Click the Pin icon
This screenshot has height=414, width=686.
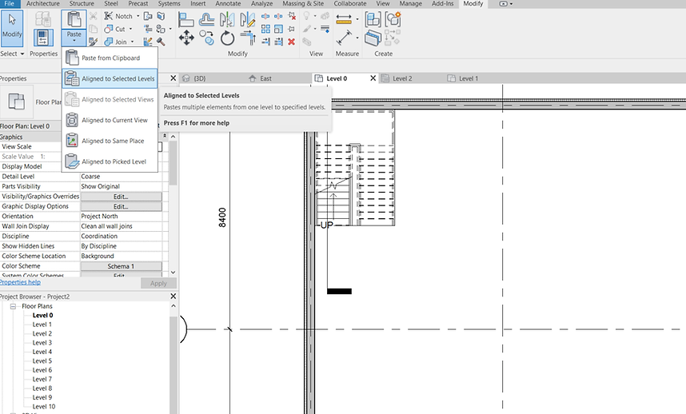tap(291, 29)
